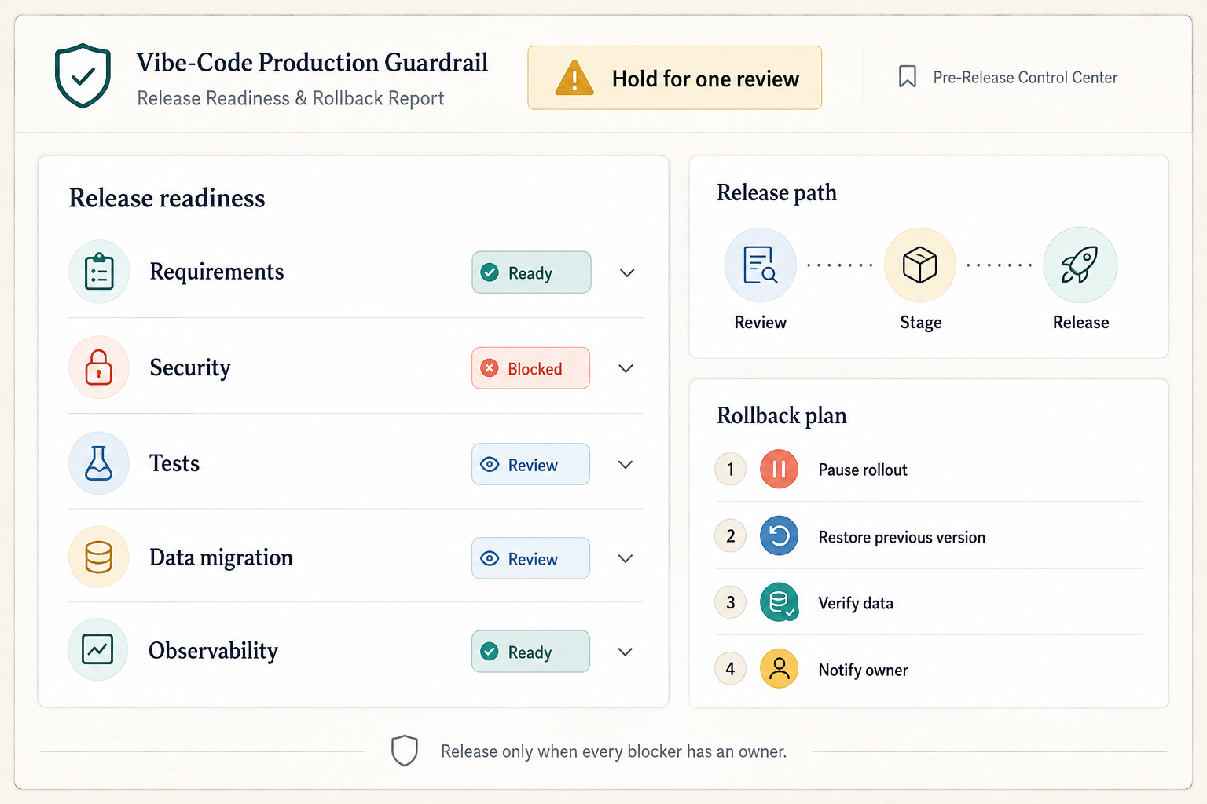The height and width of the screenshot is (804, 1207).
Task: Click the Tests flask icon
Action: click(x=99, y=463)
